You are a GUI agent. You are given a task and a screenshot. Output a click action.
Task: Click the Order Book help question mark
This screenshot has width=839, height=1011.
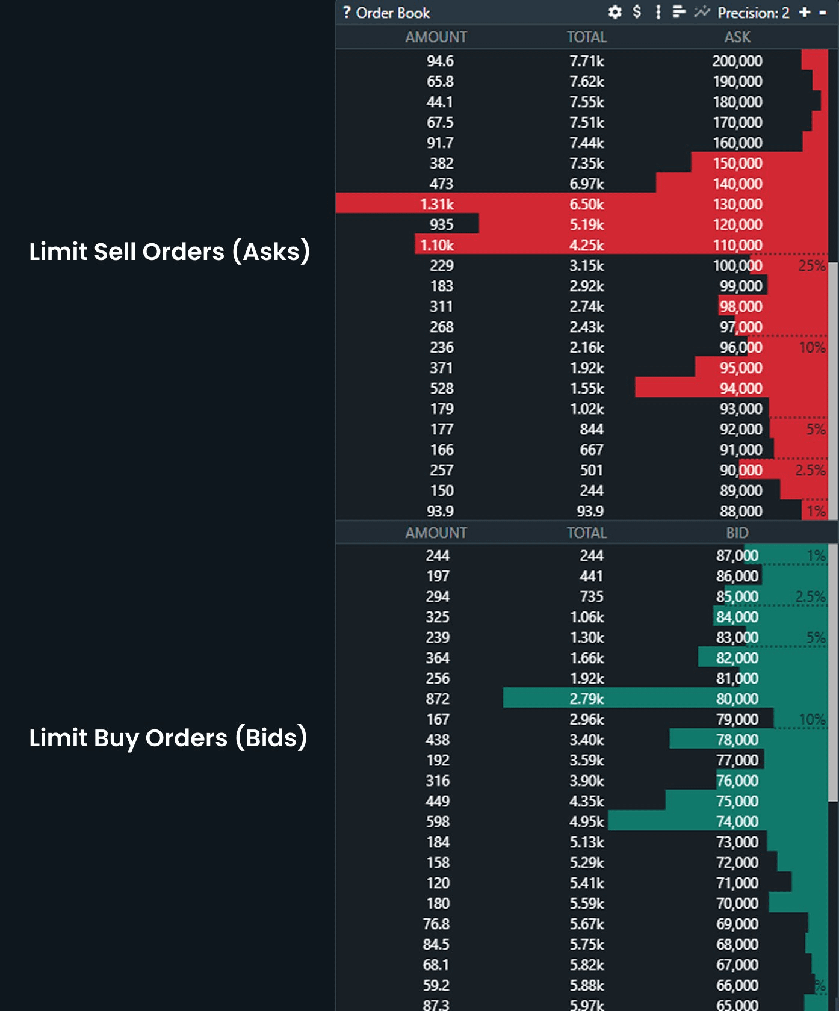[347, 12]
